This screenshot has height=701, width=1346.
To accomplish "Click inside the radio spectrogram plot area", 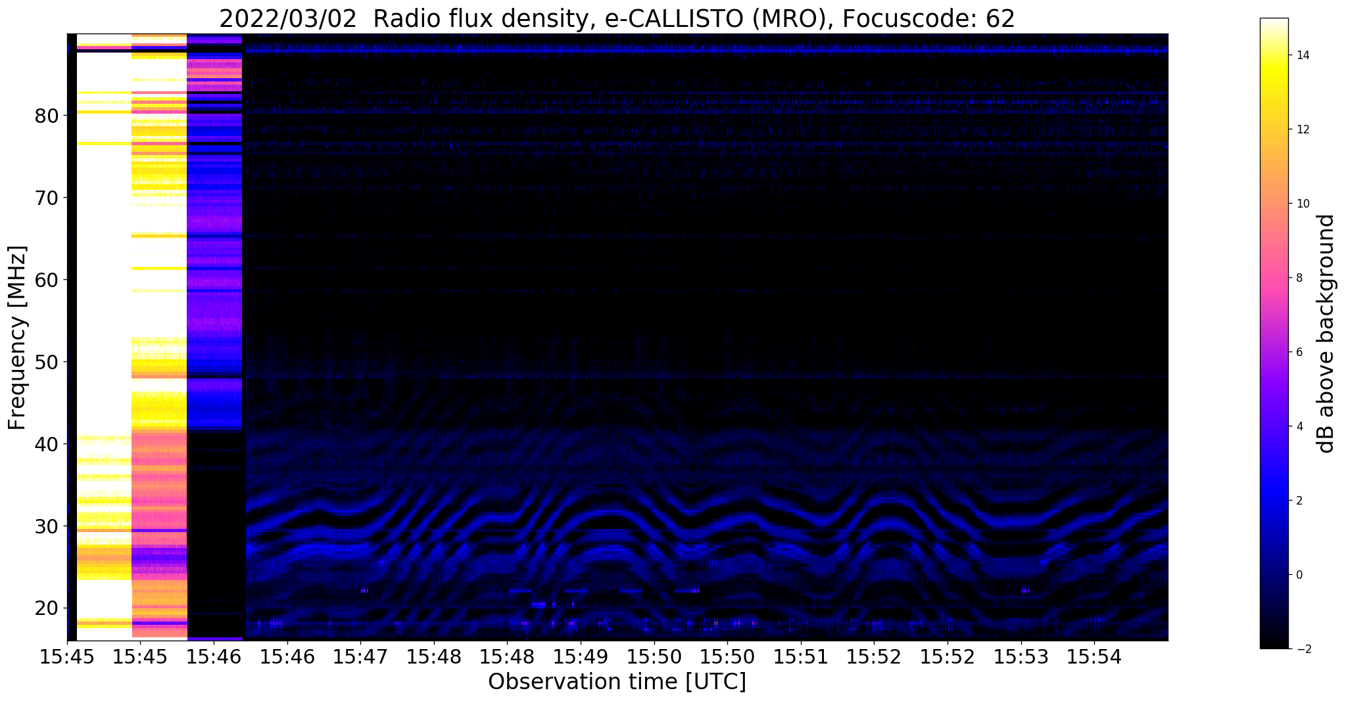I will (617, 336).
